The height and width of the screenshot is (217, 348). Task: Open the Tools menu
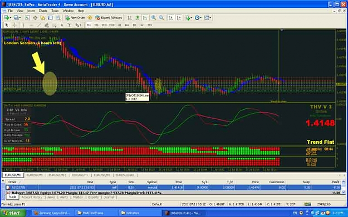point(55,11)
